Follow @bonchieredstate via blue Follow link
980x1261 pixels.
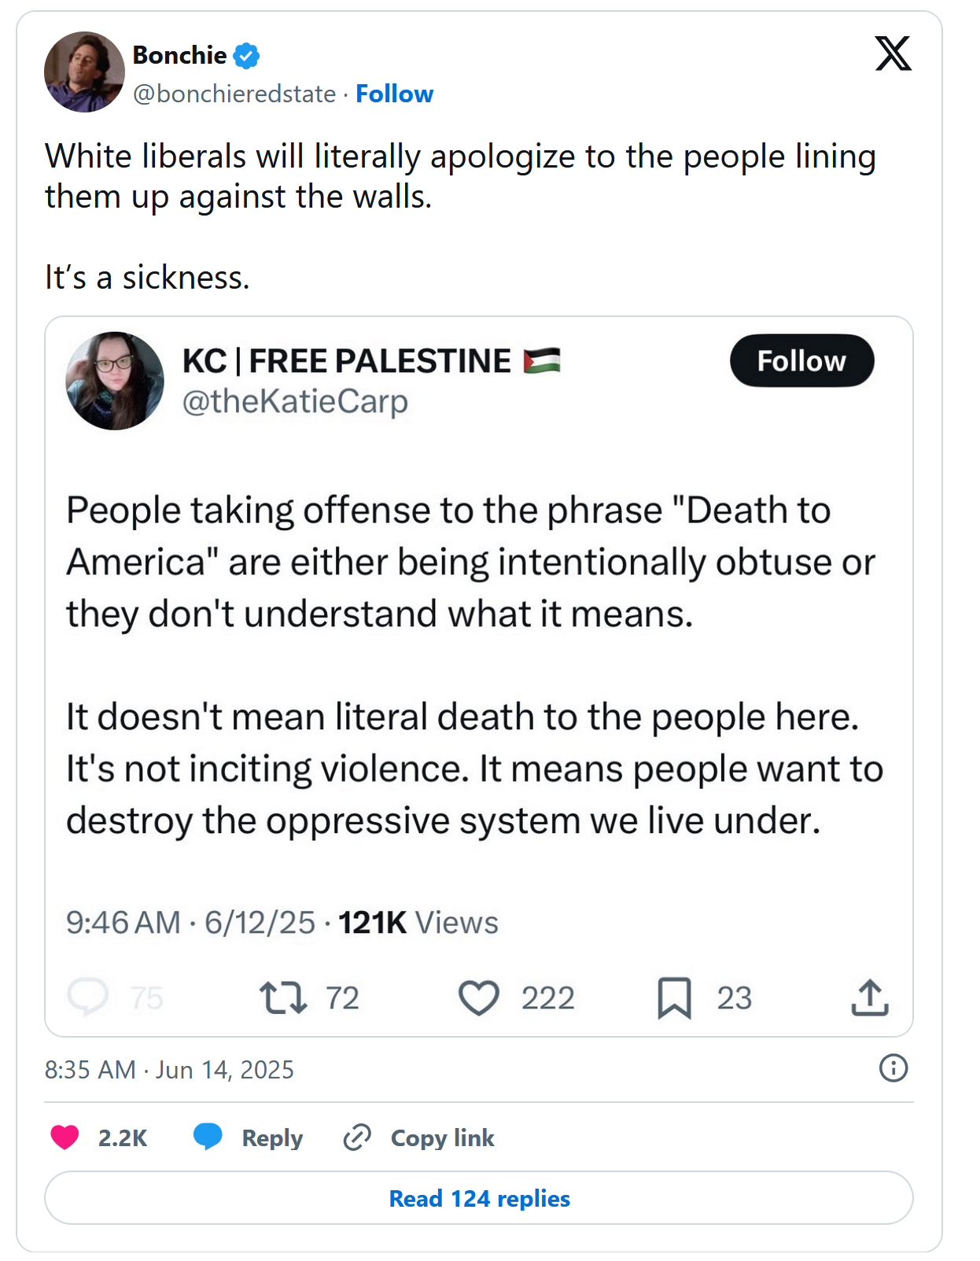click(x=394, y=94)
